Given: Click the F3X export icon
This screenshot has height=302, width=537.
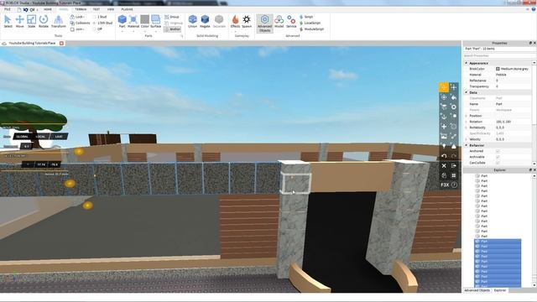Looking at the screenshot, I should tap(454, 166).
